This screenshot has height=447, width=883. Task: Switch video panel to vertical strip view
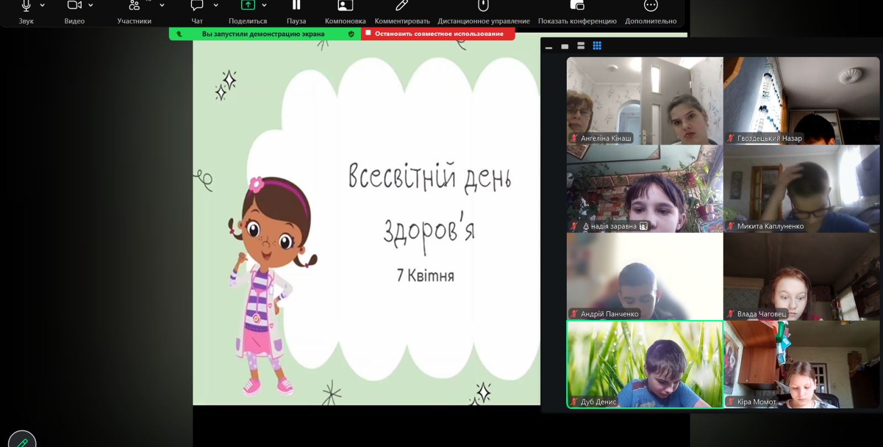click(x=581, y=46)
